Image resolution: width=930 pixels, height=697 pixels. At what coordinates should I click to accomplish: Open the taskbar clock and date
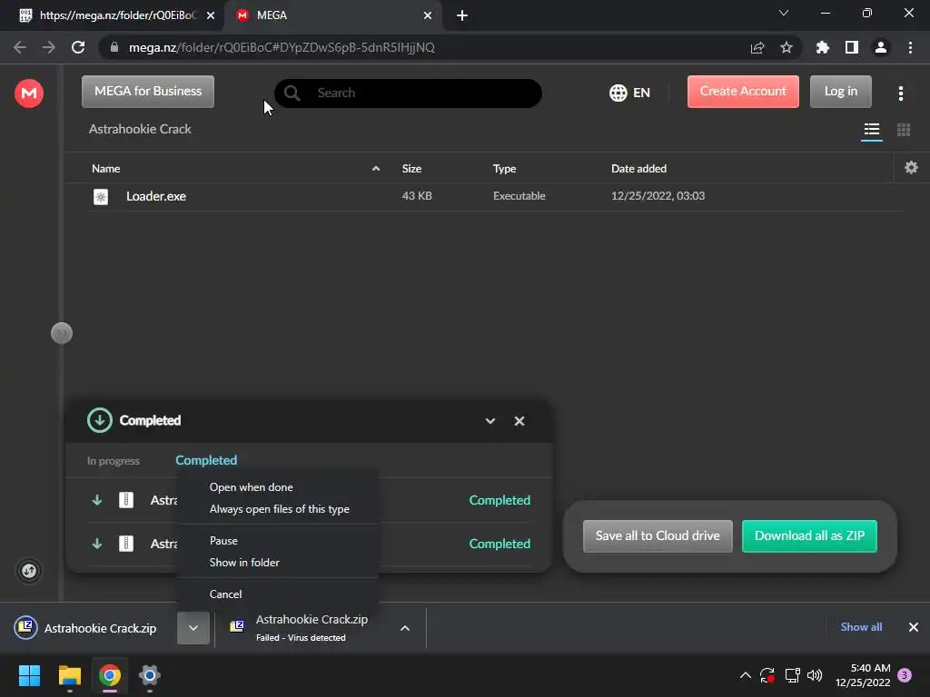coord(863,675)
